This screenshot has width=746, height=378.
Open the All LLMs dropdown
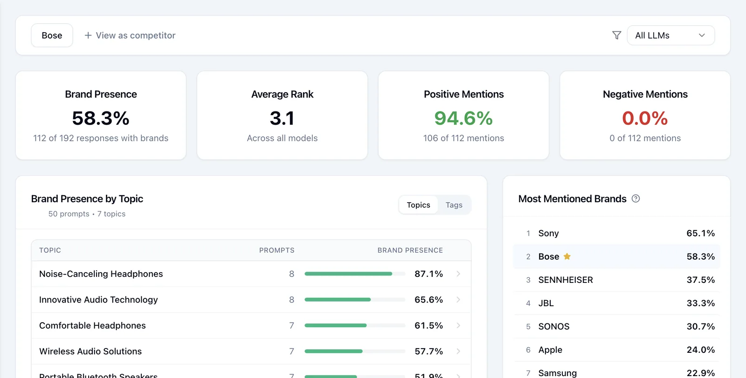(x=670, y=35)
